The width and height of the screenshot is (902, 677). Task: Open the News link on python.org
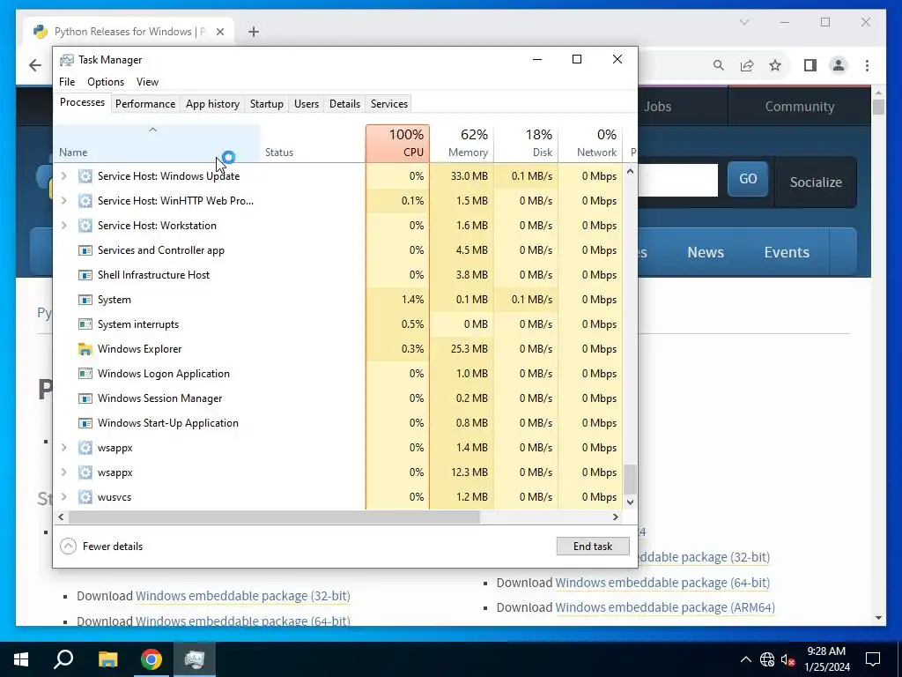pyautogui.click(x=706, y=252)
